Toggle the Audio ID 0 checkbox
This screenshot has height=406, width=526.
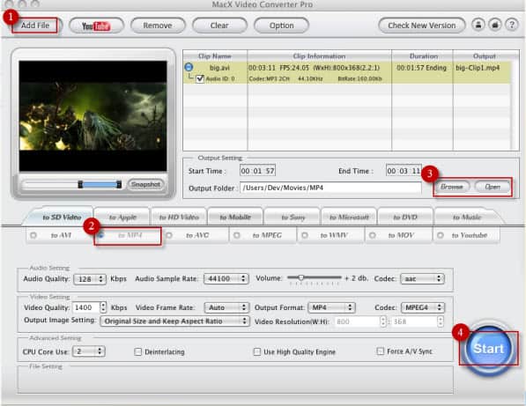tap(200, 79)
